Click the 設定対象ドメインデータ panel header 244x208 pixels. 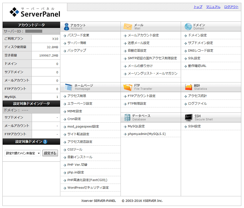(x=31, y=104)
